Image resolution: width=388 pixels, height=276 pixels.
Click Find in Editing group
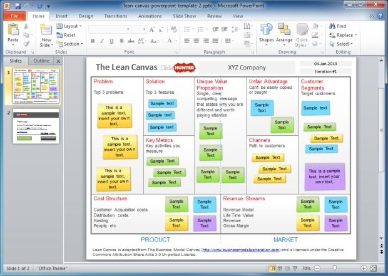click(338, 26)
